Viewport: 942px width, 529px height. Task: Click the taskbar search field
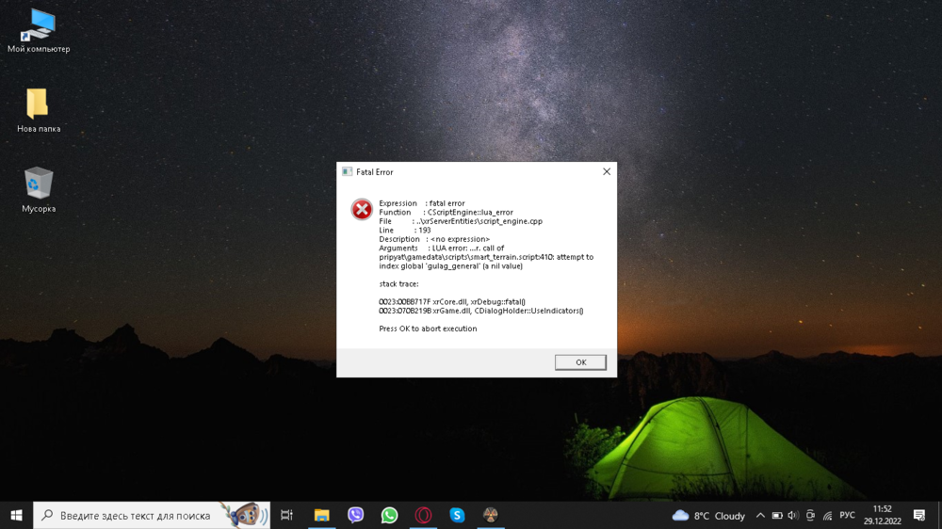tap(152, 515)
